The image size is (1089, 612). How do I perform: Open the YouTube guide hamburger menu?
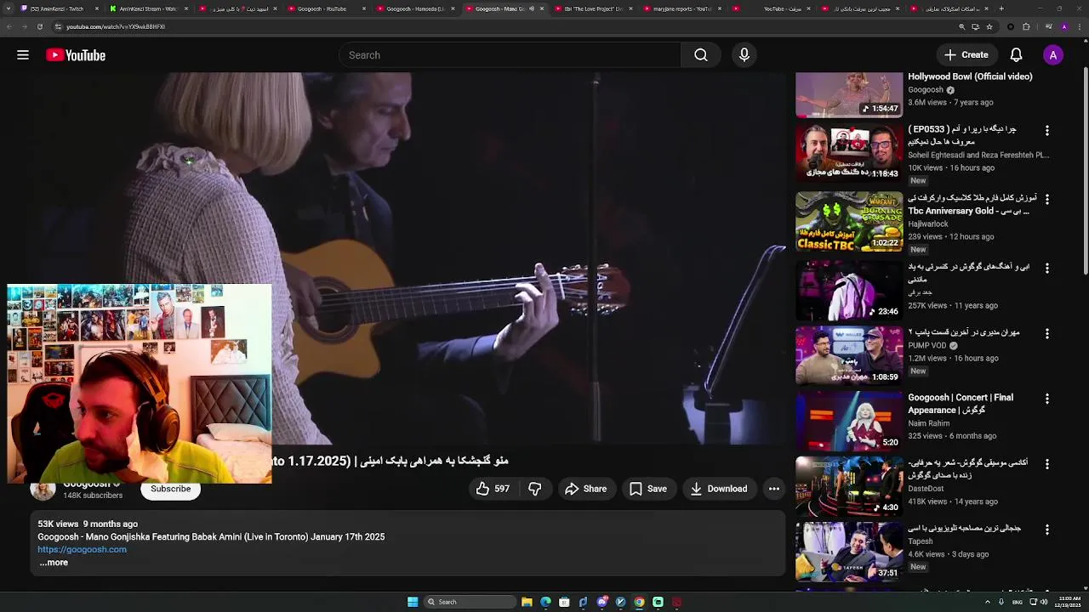23,55
